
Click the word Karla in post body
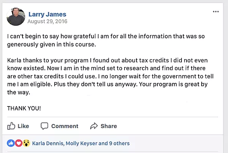coord(14,60)
